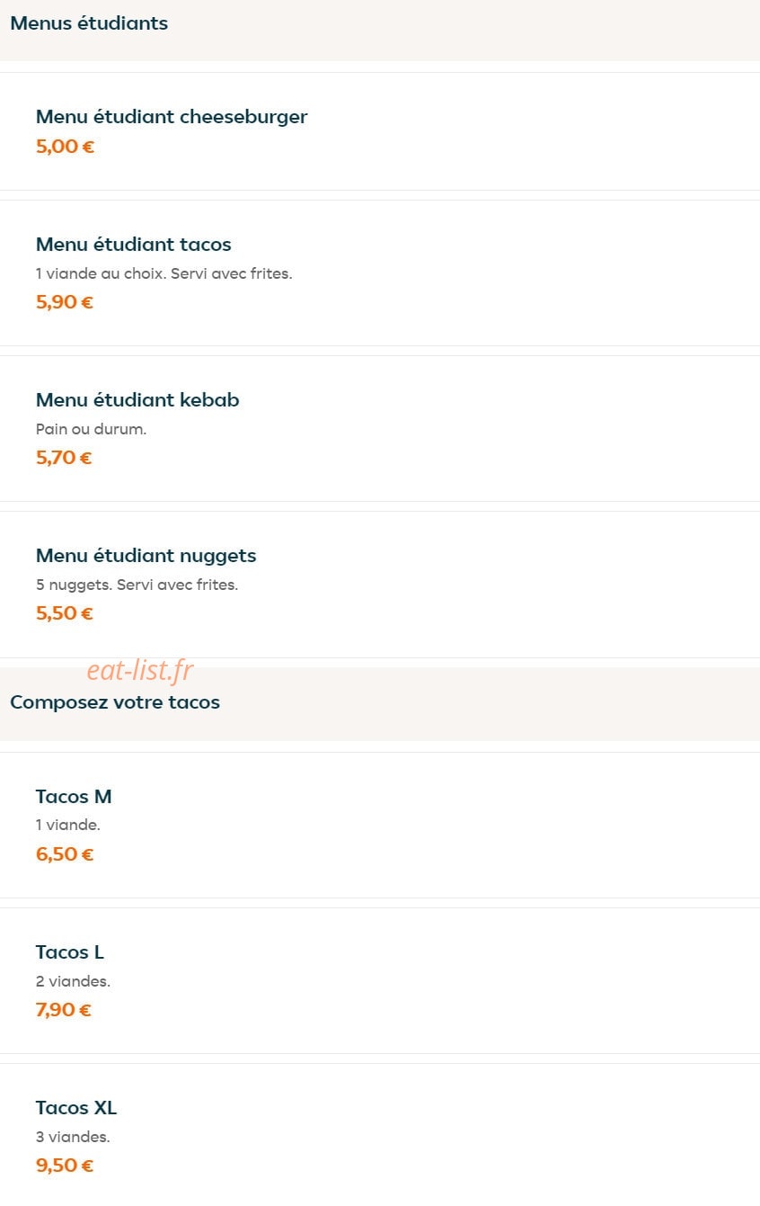Image resolution: width=760 pixels, height=1206 pixels.
Task: Choose the Menu étudiant kebab item
Action: click(380, 428)
